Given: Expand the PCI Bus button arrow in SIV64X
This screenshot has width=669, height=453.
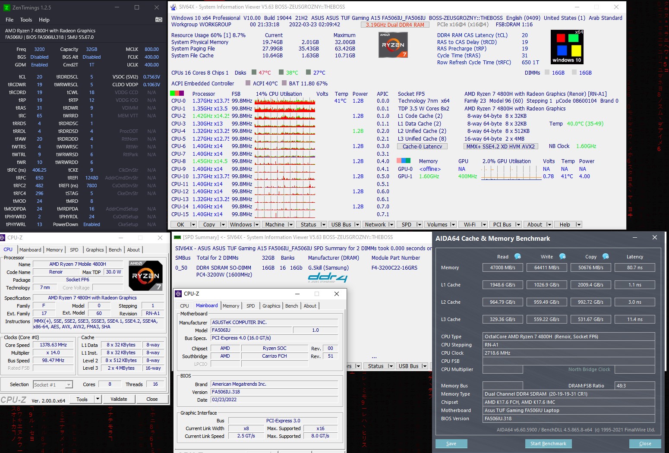Looking at the screenshot, I should [x=518, y=224].
